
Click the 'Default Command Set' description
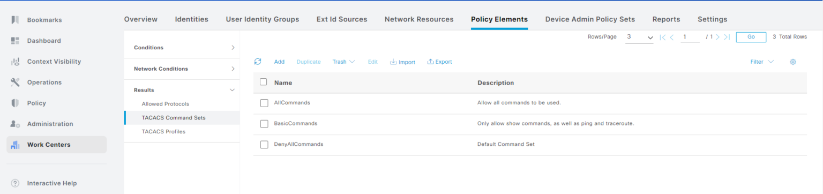(x=506, y=144)
